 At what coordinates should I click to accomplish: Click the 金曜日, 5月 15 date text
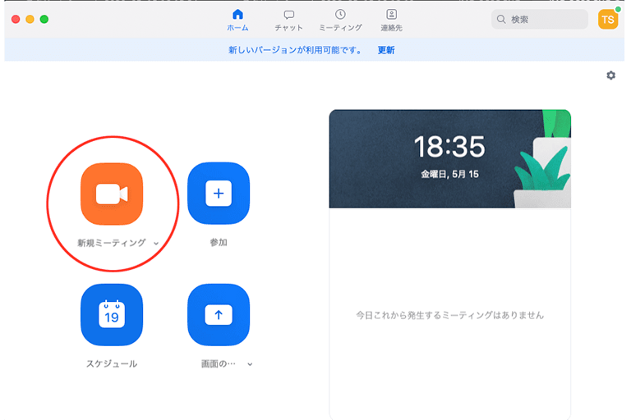tap(450, 174)
